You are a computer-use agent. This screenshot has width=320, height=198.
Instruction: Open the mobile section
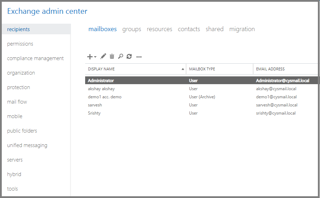15,116
